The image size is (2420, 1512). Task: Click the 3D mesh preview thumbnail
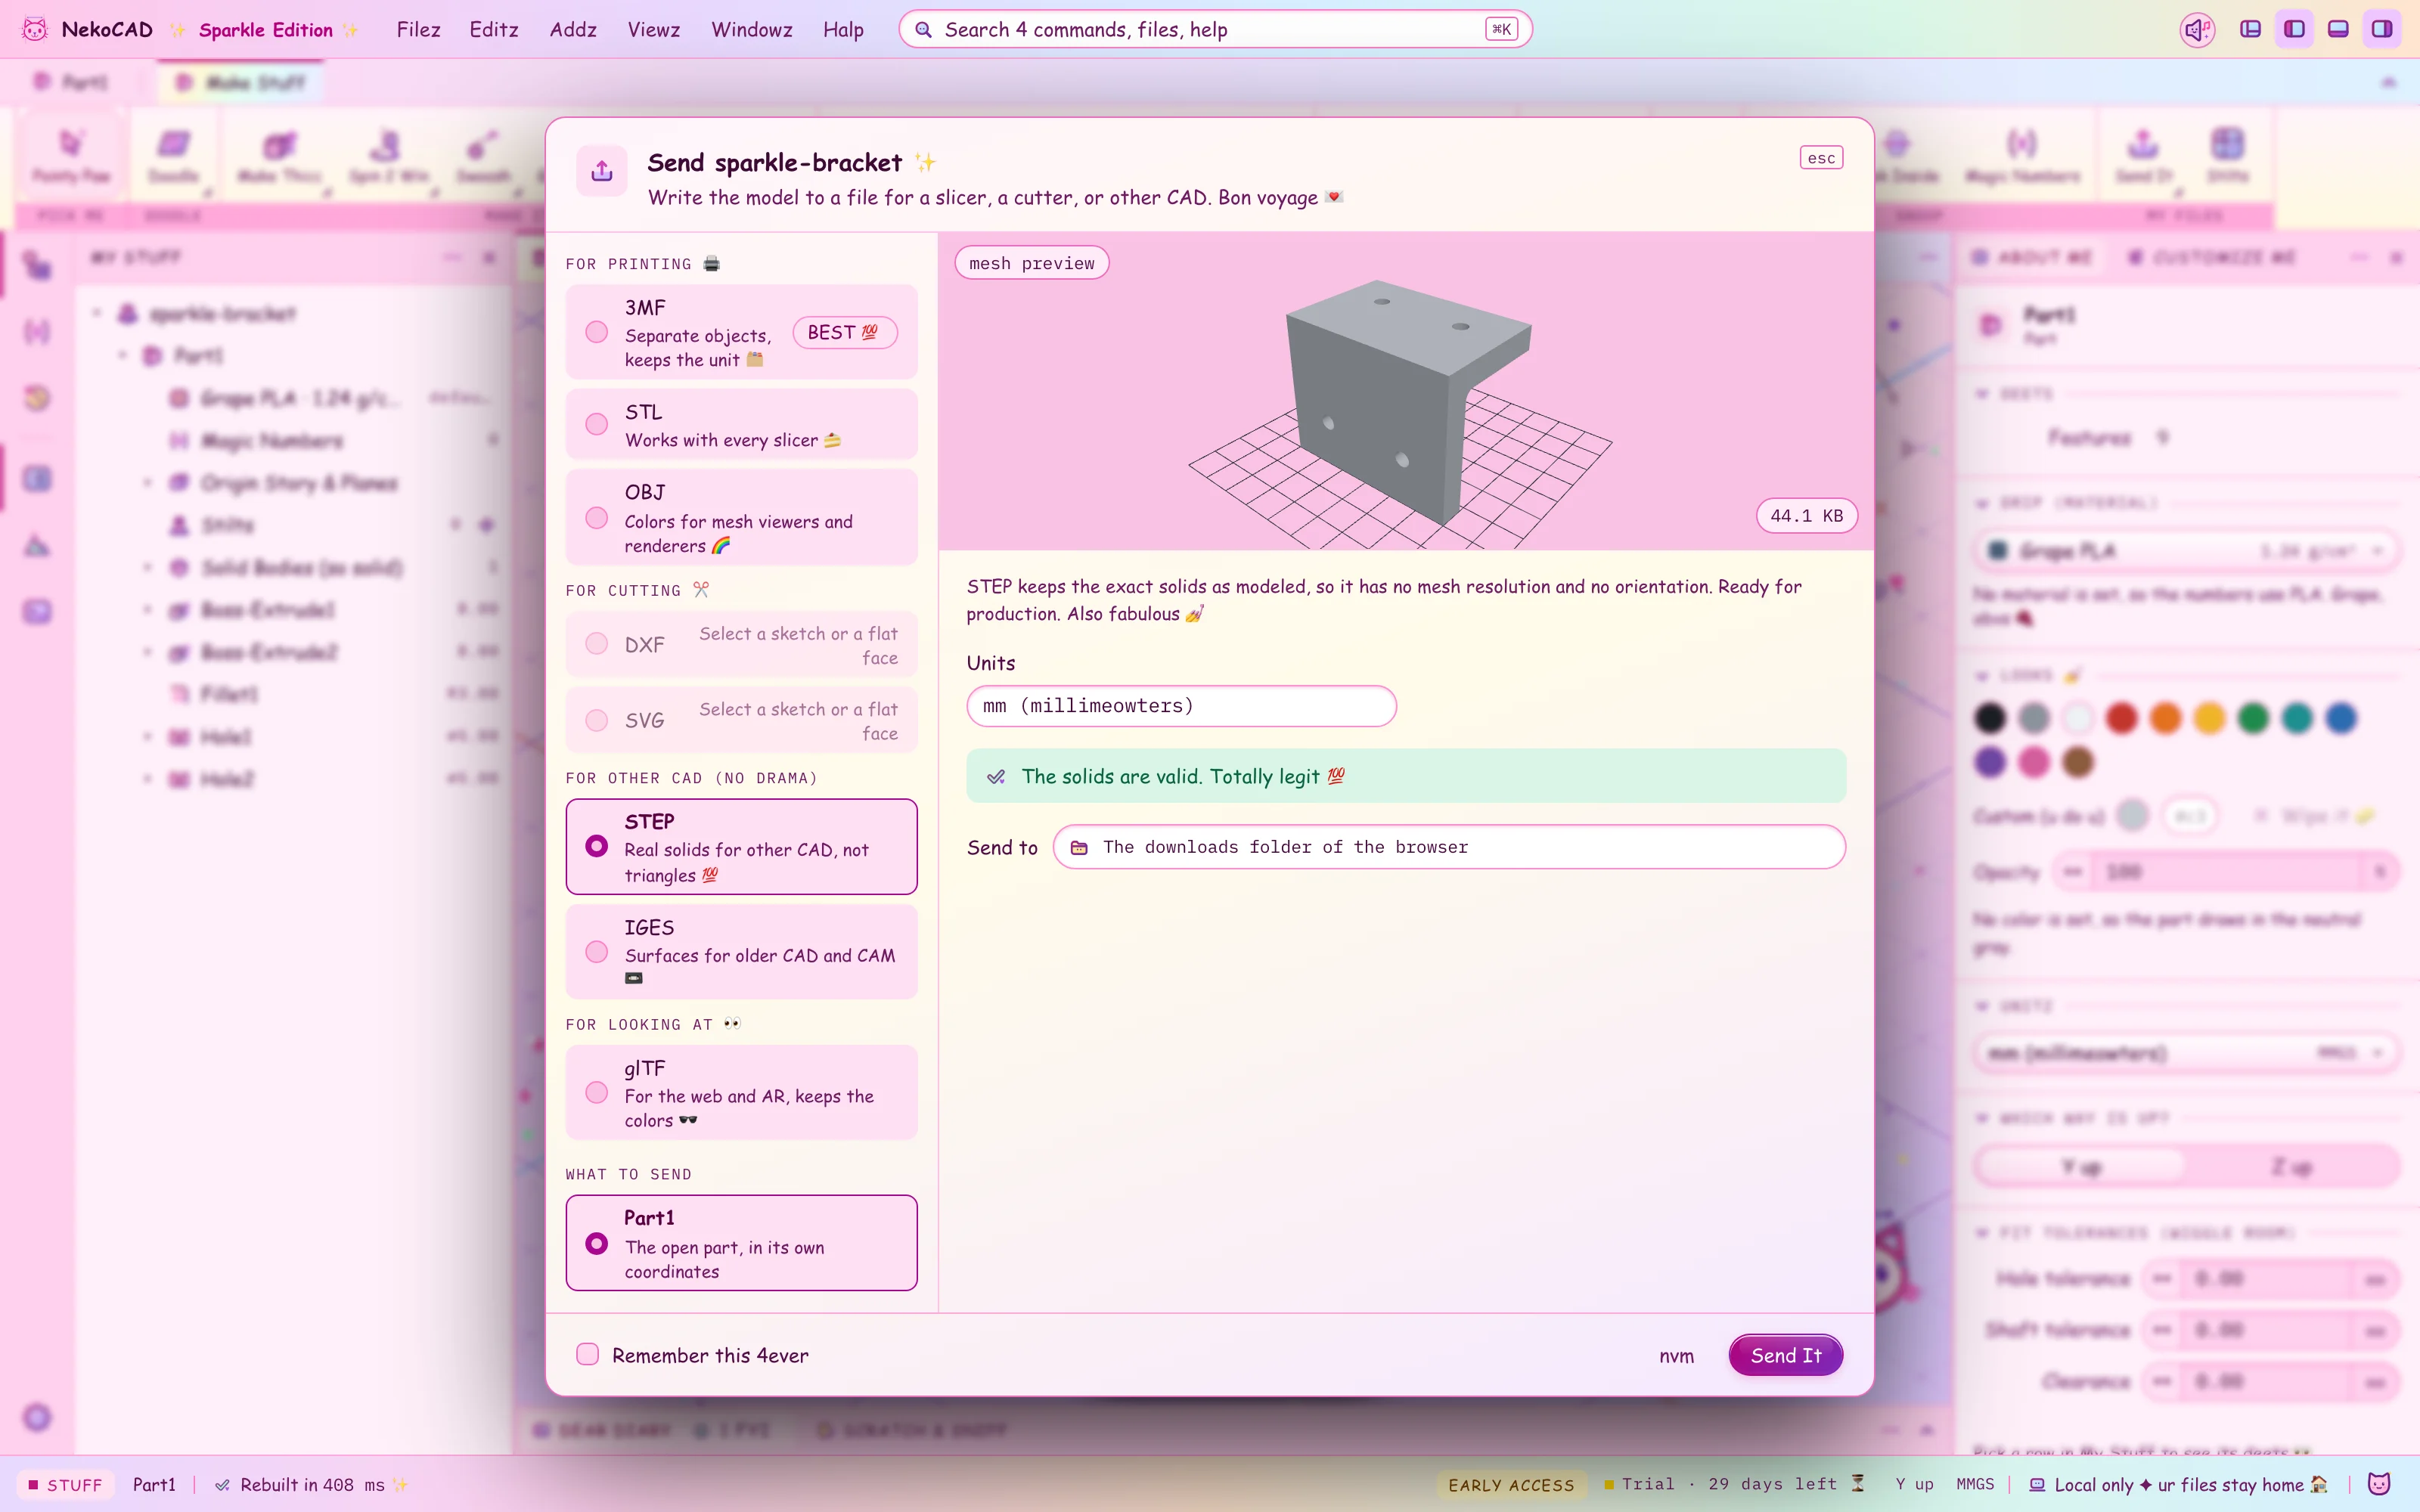[1405, 392]
